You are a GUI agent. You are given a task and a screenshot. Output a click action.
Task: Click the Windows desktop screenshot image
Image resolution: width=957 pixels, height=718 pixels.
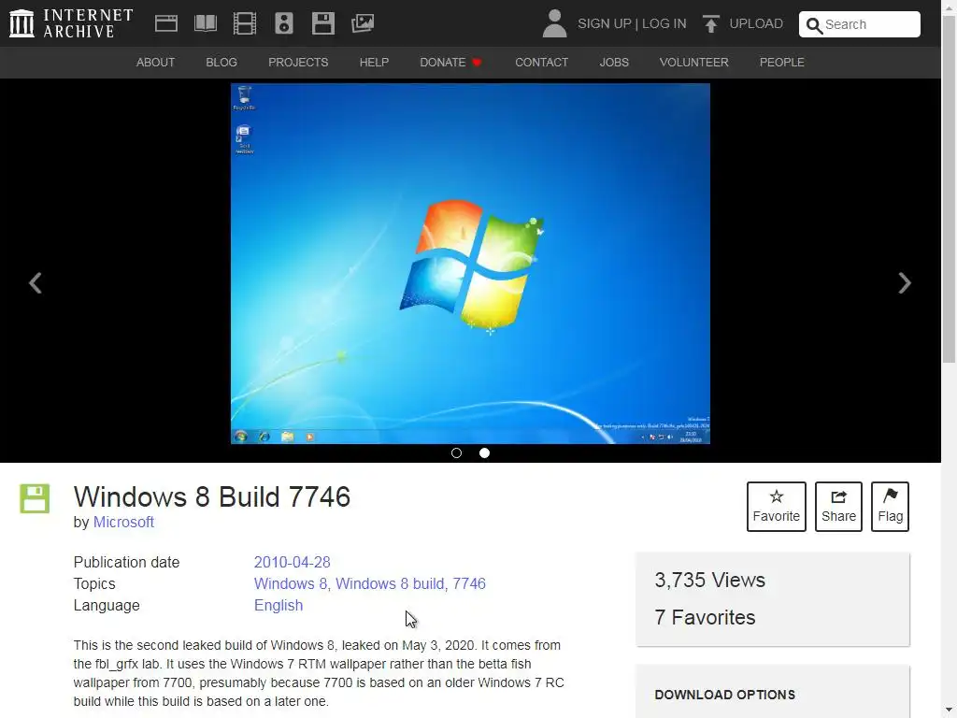pos(471,264)
